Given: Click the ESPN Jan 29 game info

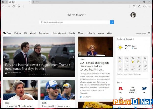Looking at the screenshot, I should [133, 90].
